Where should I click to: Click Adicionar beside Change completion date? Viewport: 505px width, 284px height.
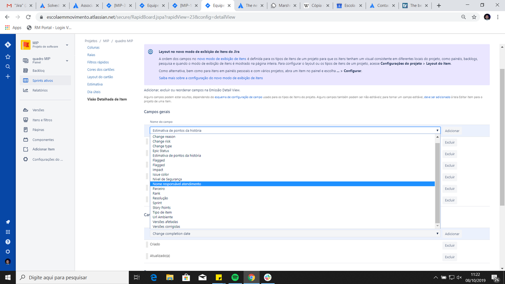(x=452, y=234)
